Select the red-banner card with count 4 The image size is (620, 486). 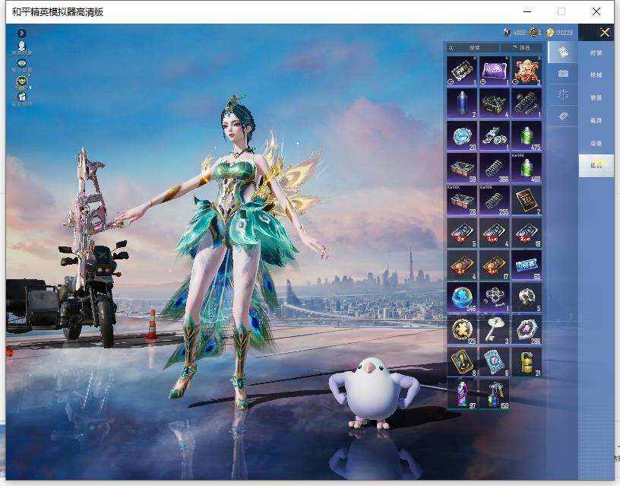[495, 233]
